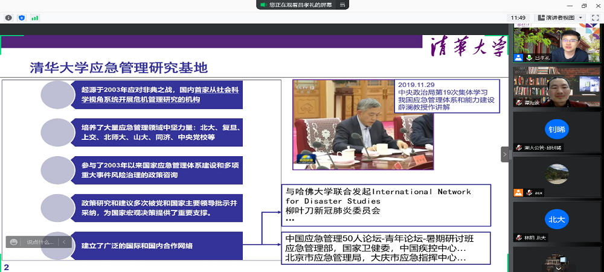The height and width of the screenshot is (272, 604).
Task: Collapse the chat input bar arrow
Action: click(65, 242)
